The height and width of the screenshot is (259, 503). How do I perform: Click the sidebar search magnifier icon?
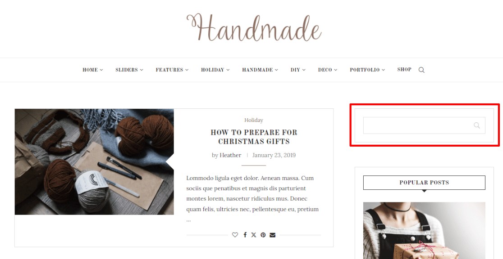pos(477,125)
